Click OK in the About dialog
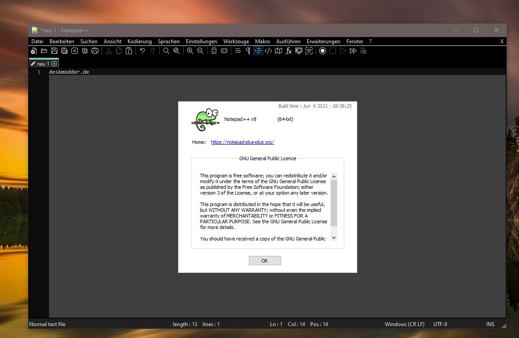 (265, 260)
